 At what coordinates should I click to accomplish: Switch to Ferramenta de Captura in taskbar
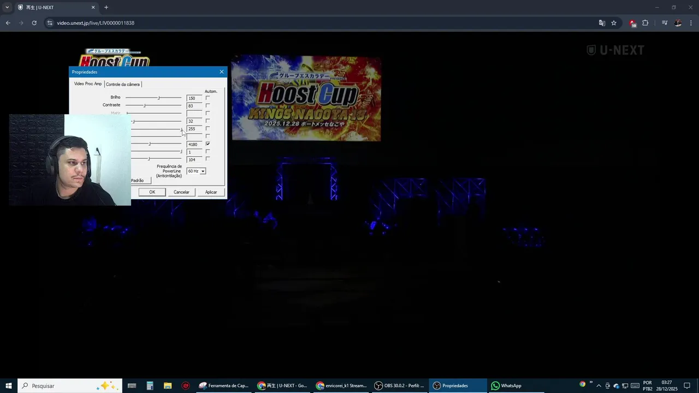click(x=224, y=385)
